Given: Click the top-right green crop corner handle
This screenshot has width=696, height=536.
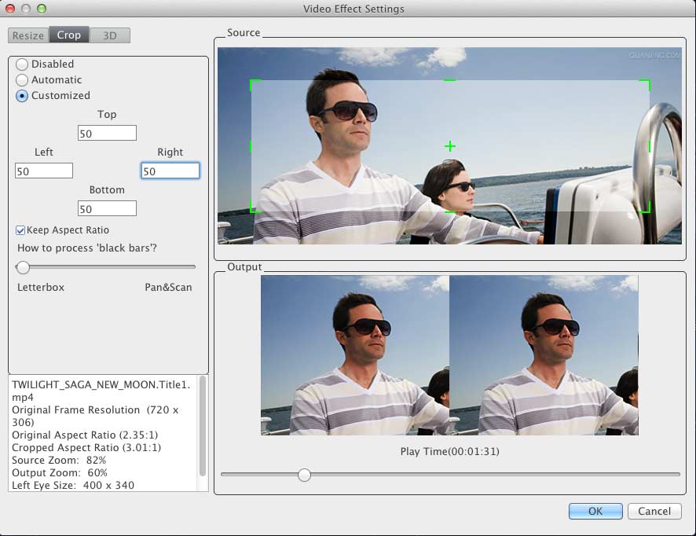Looking at the screenshot, I should click(x=644, y=85).
